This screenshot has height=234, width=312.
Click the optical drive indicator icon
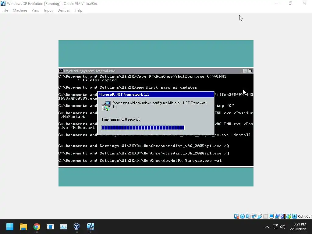242,216
